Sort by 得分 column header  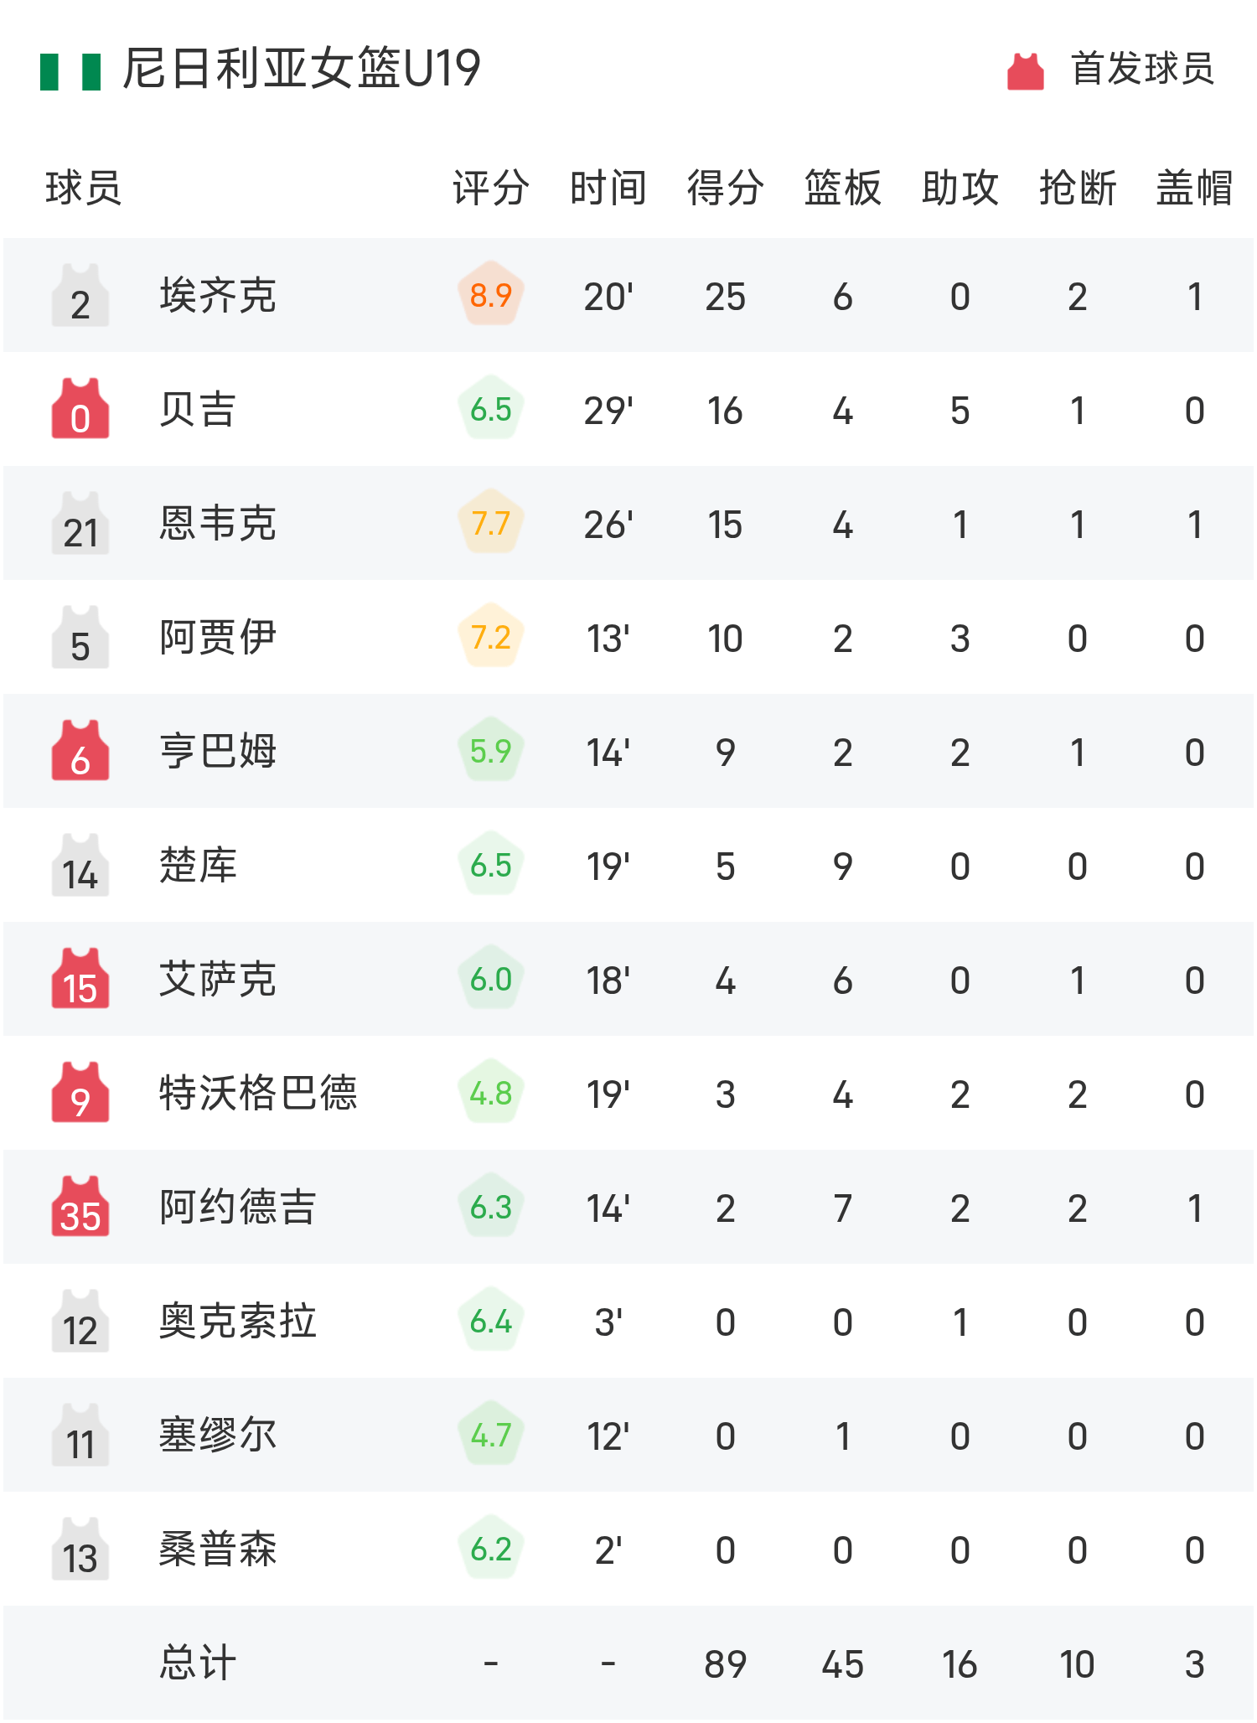(726, 188)
